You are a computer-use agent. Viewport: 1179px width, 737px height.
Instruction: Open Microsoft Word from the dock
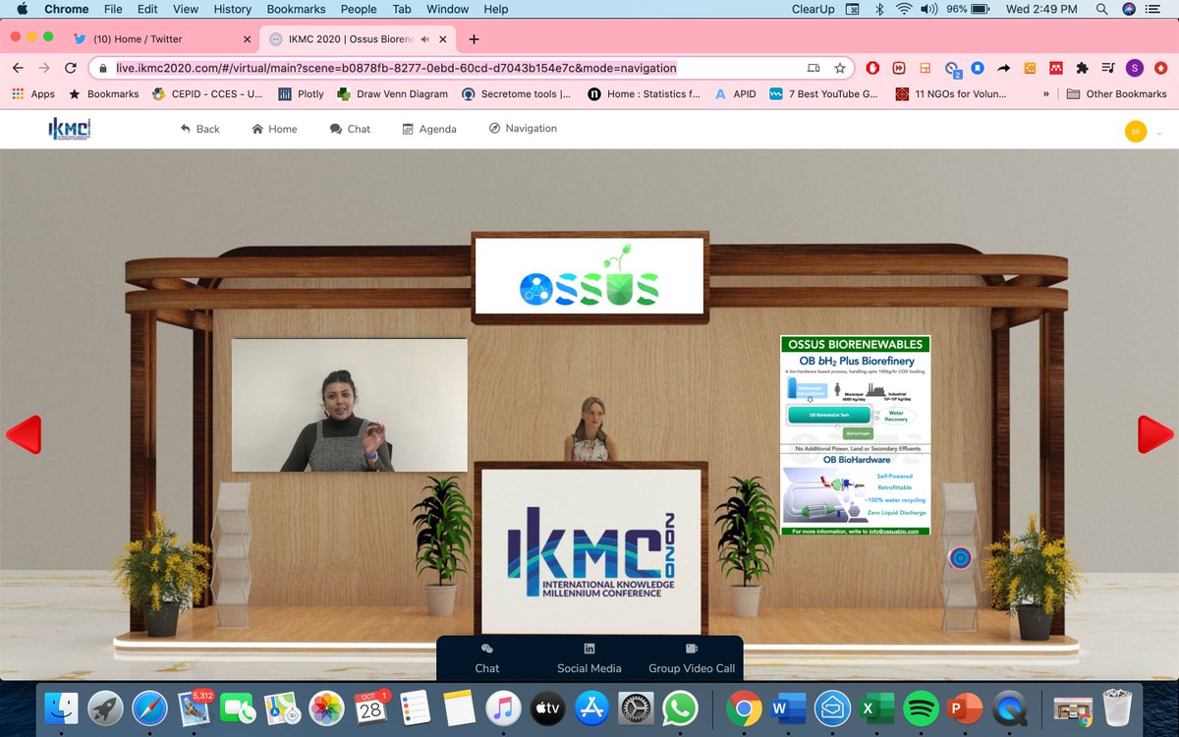click(x=787, y=708)
